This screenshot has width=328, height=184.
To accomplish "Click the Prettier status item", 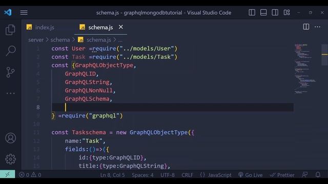I will coord(282,175).
